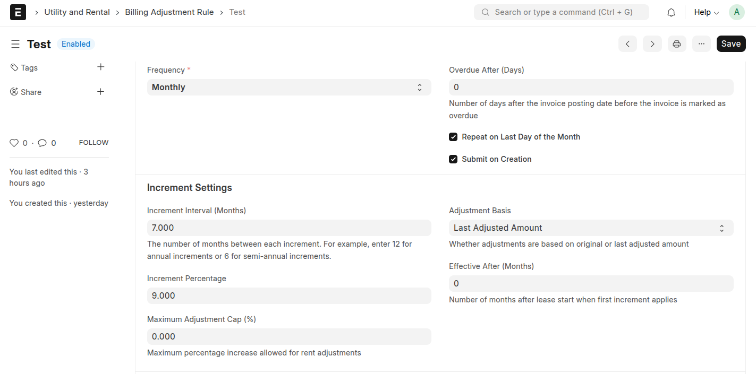The height and width of the screenshot is (374, 756).
Task: Click 'You created this · yesterday' text
Action: click(x=59, y=203)
